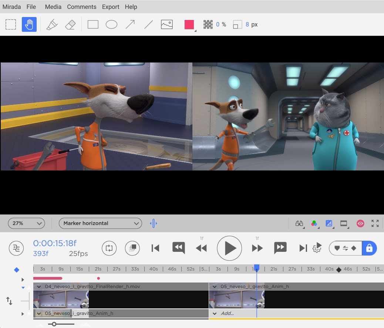Open the RGB color channels options

pyautogui.click(x=314, y=223)
